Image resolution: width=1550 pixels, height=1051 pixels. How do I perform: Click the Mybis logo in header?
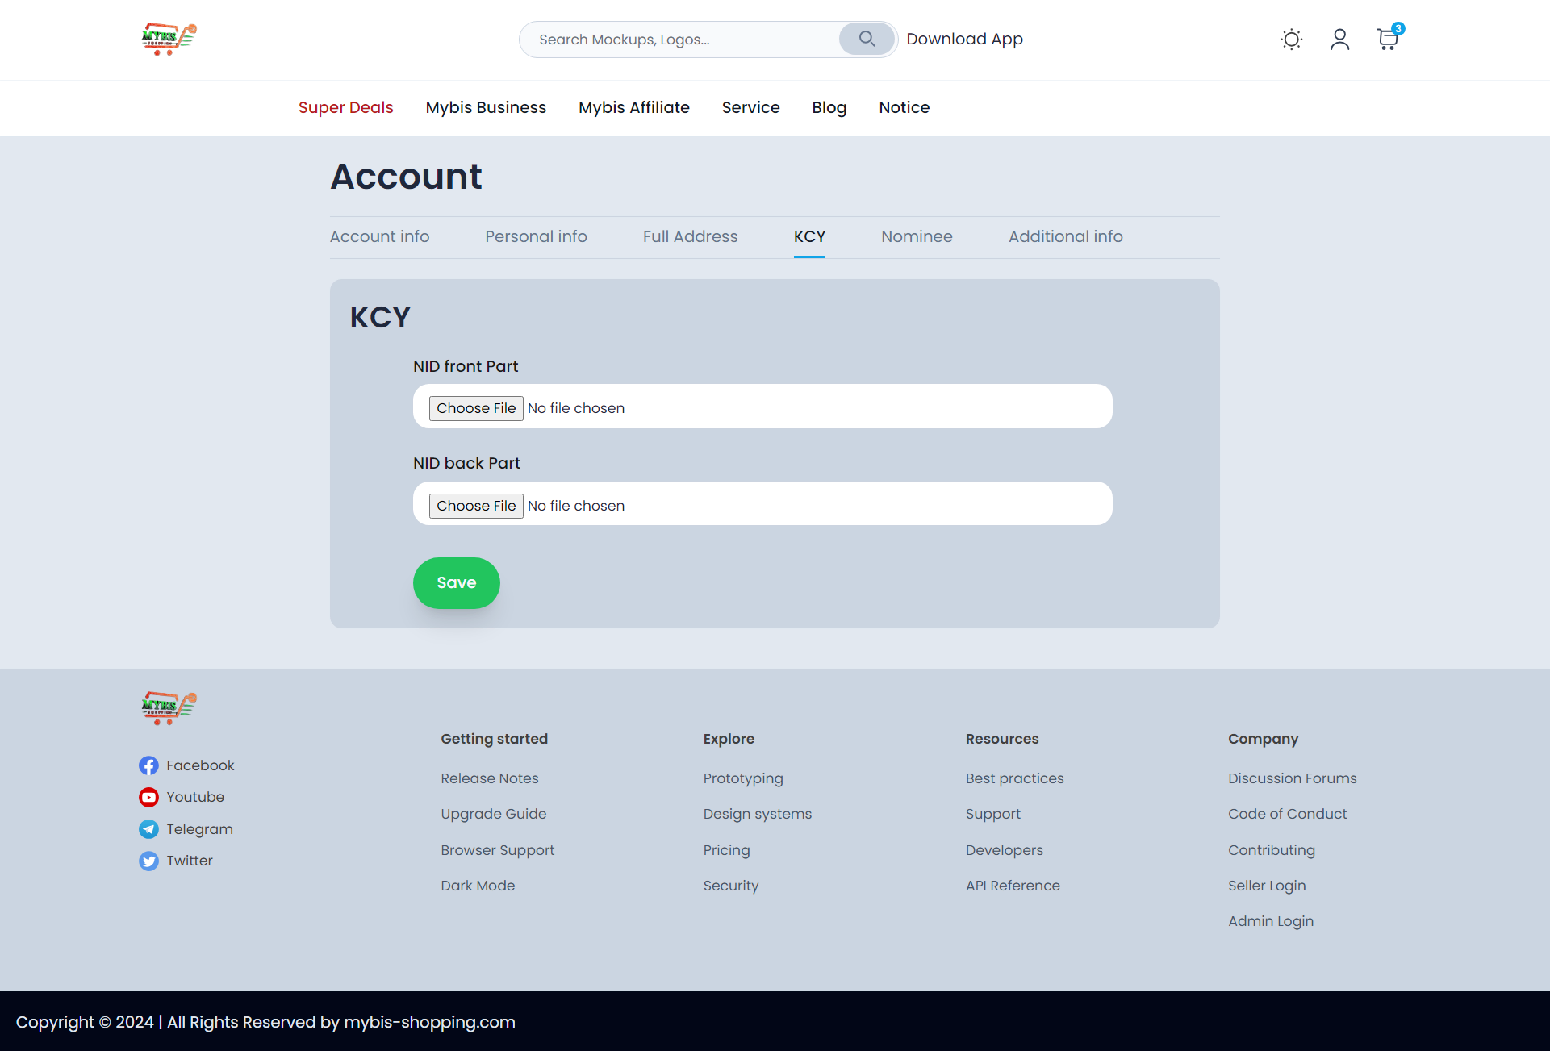pyautogui.click(x=169, y=39)
